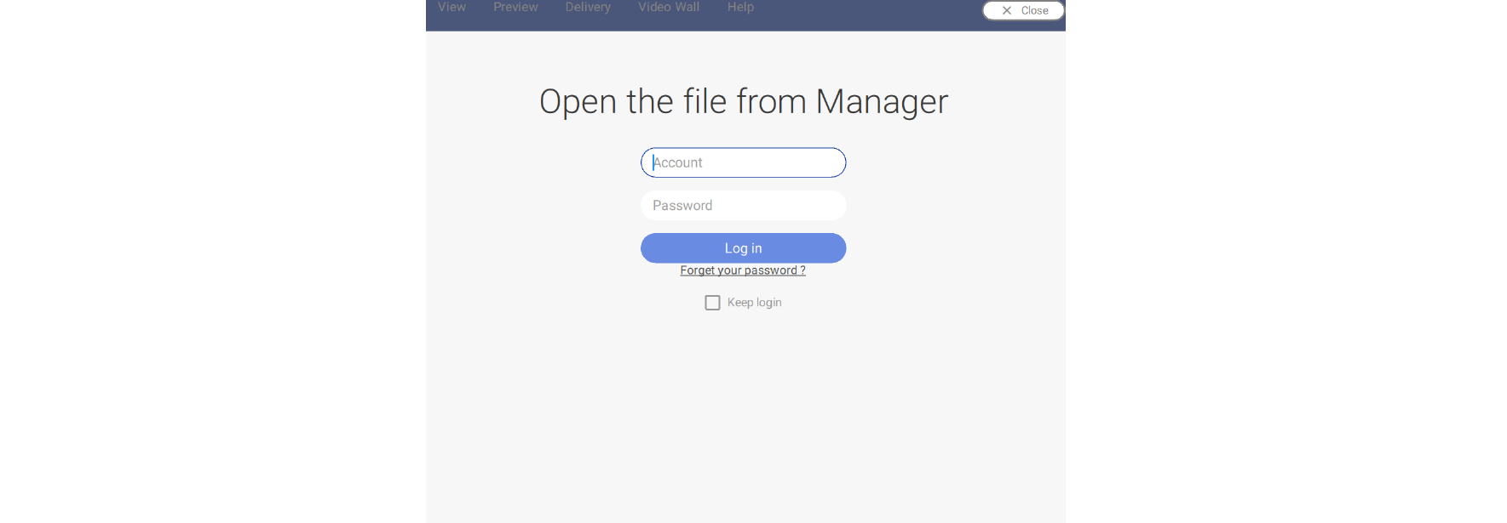Click the word Manager in the heading
Viewport: 1507px width, 523px height.
click(881, 102)
